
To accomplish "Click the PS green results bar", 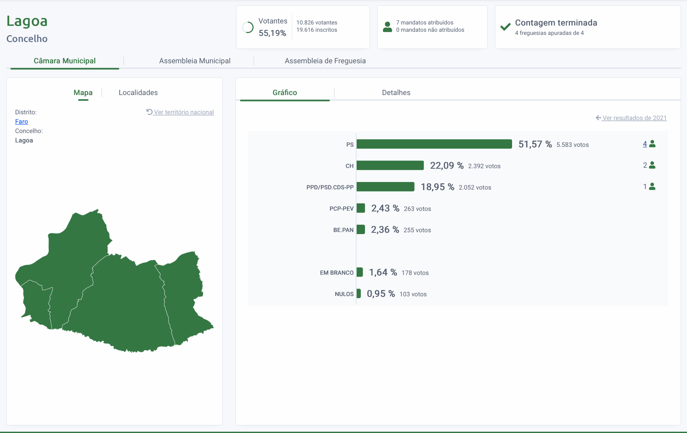I will (x=434, y=144).
